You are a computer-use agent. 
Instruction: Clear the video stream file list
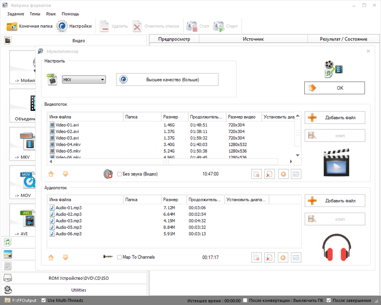pos(270,174)
